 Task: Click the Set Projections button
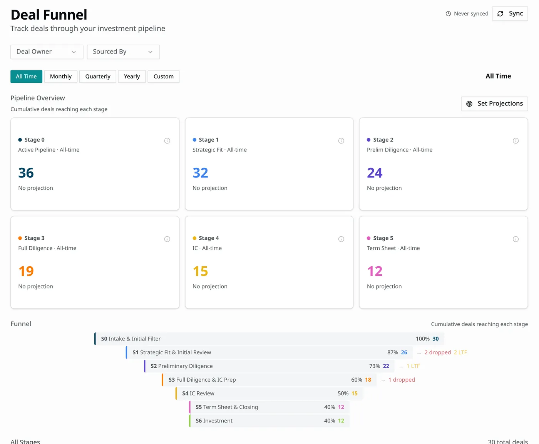tap(494, 104)
